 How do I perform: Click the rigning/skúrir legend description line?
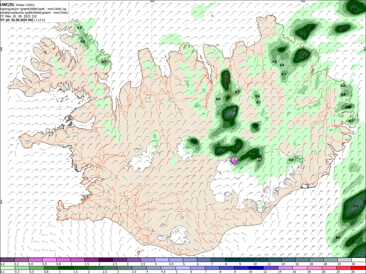(33, 9)
